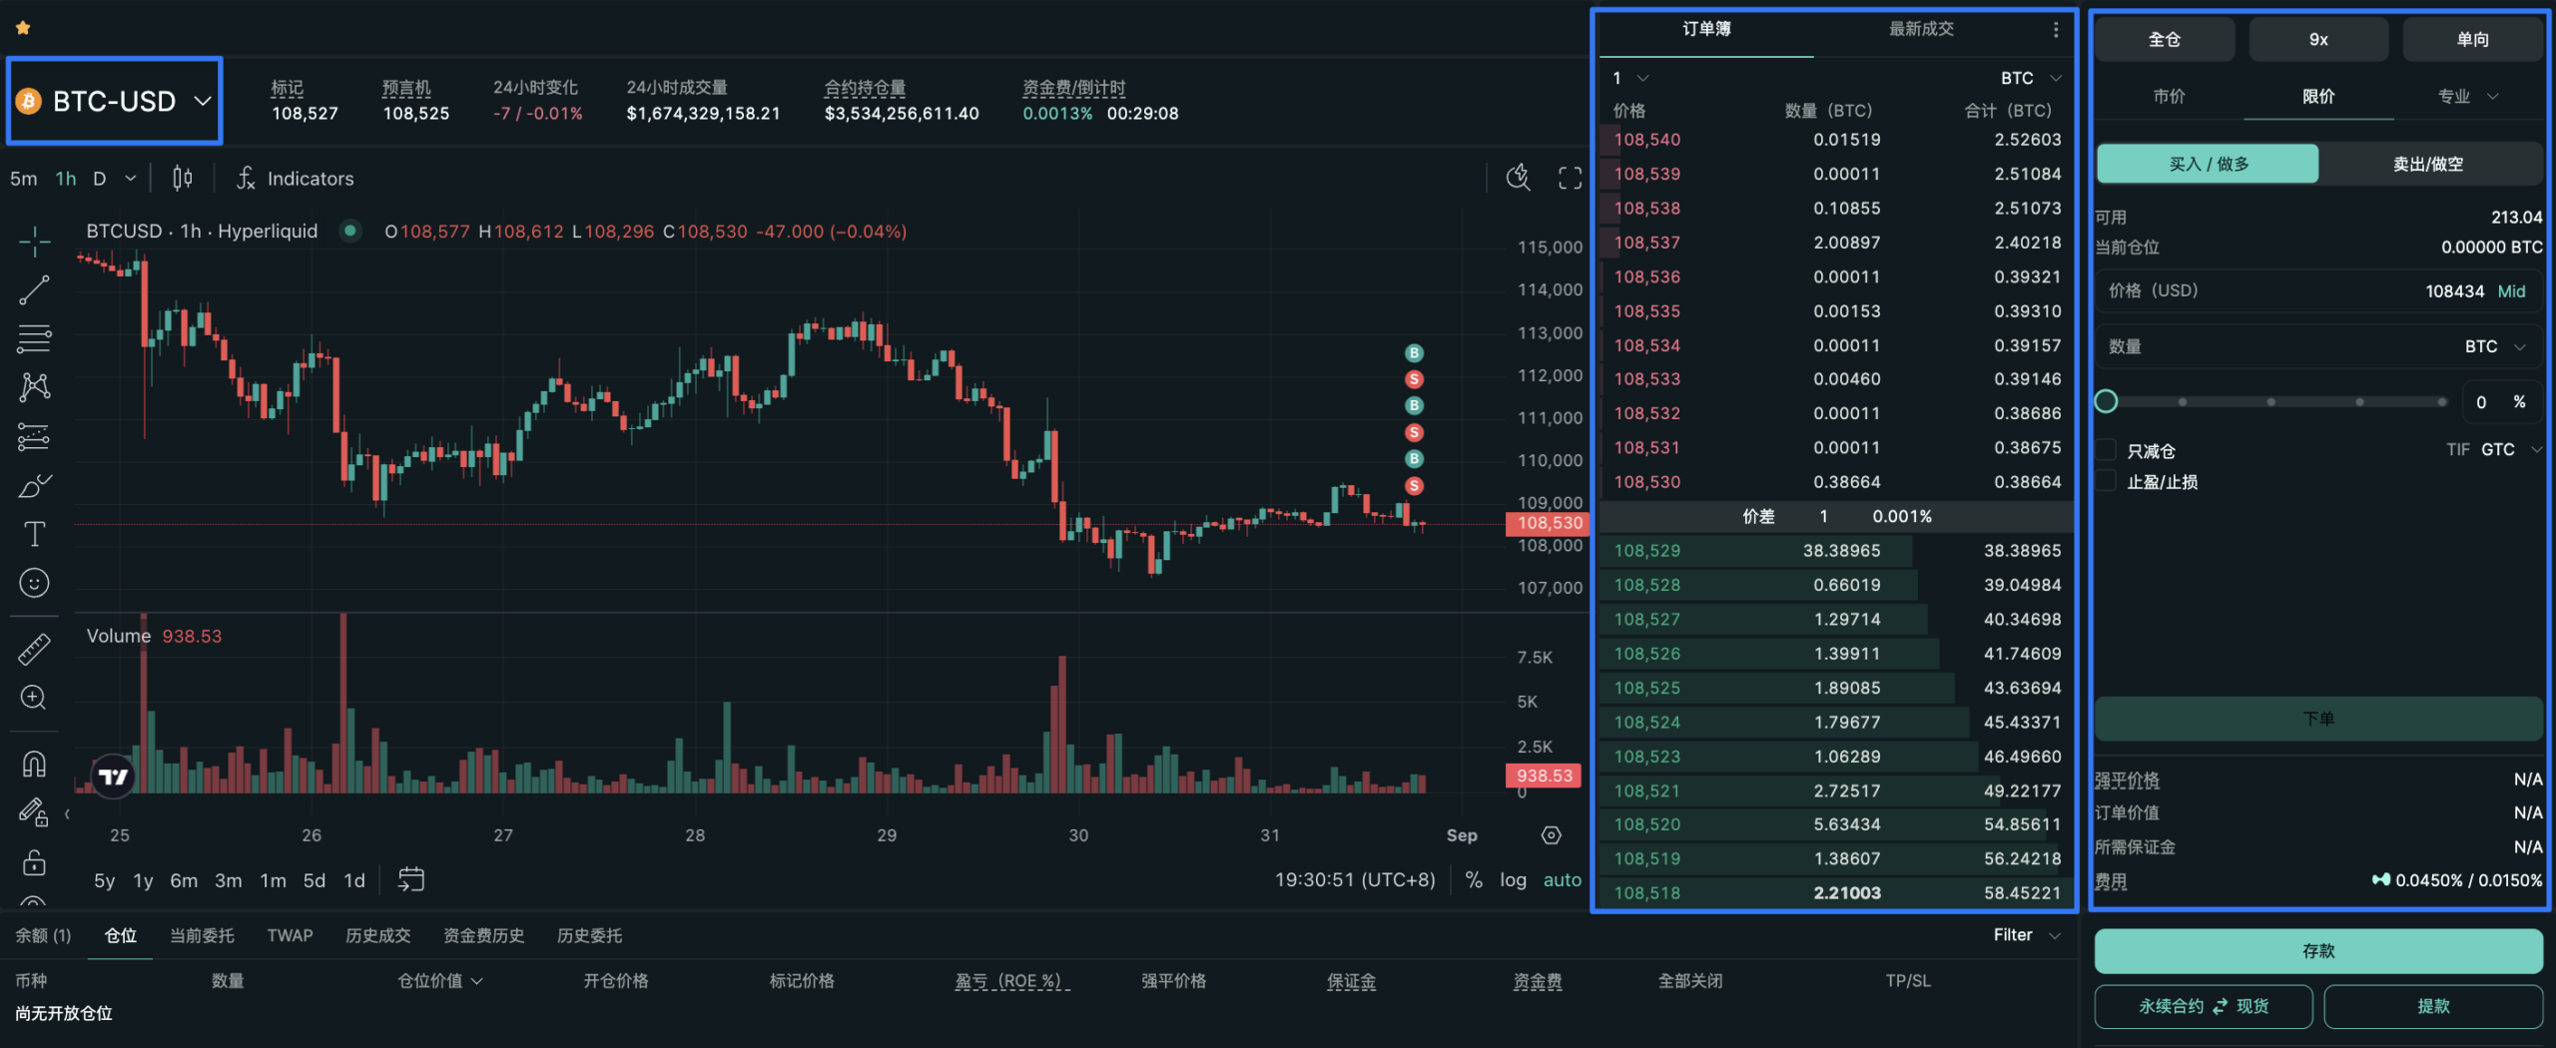2556x1048 pixels.
Task: Toggle stay in drawing mode
Action: [x=34, y=813]
